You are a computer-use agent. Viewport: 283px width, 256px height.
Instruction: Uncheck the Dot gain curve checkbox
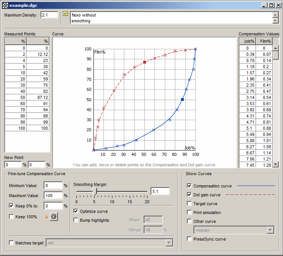click(189, 194)
